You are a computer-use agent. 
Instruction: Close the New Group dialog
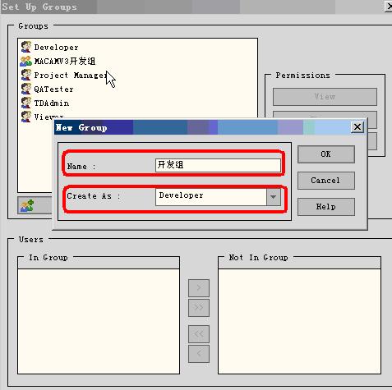(357, 127)
